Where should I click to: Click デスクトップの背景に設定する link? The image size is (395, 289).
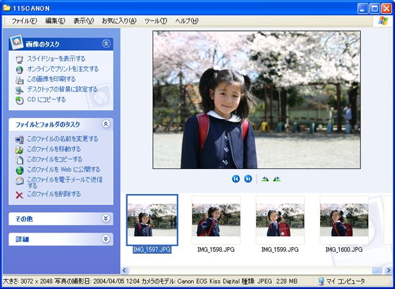[62, 90]
